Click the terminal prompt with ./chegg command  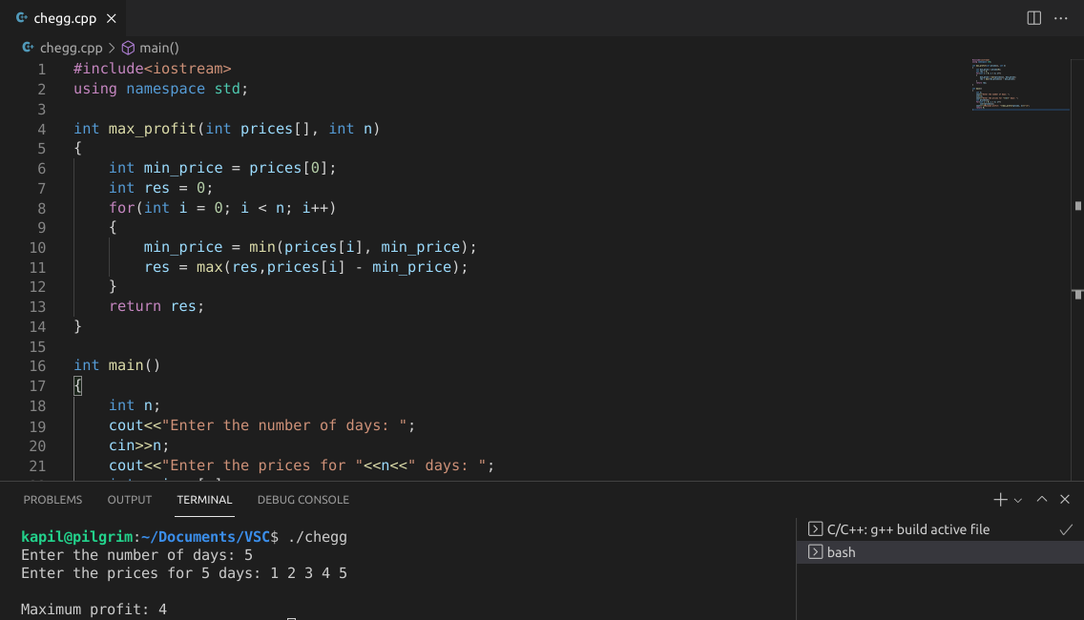[184, 537]
